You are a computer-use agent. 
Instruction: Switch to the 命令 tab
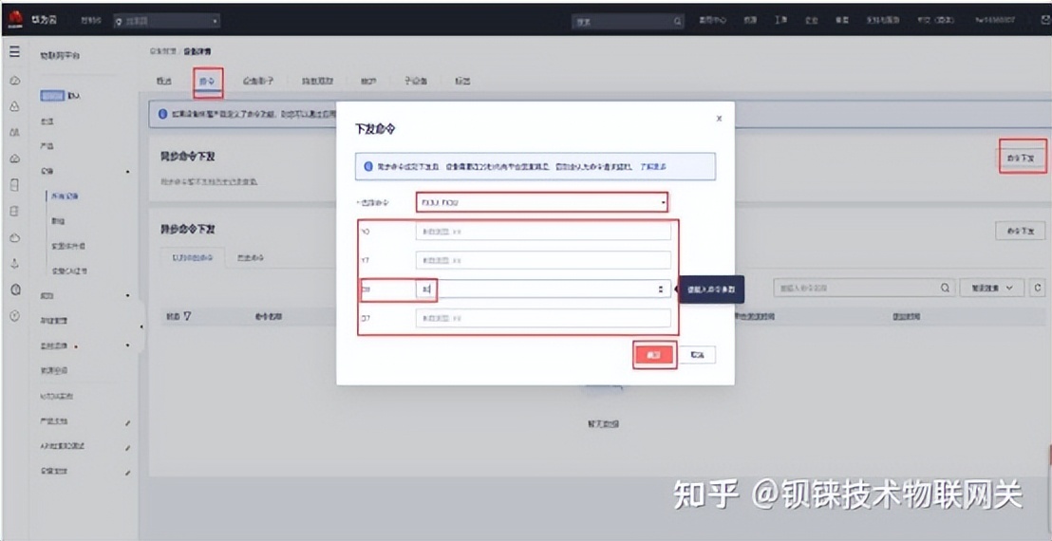[x=207, y=81]
